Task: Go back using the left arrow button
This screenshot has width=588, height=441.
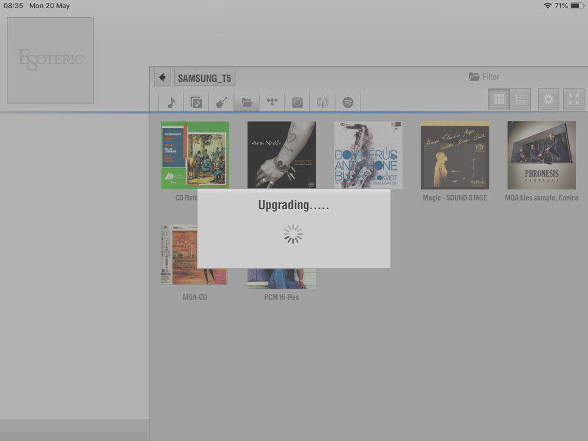Action: [x=162, y=78]
